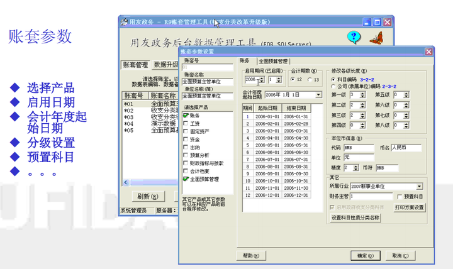Viewport: 453px width, 269px height.
Task: Open the 账套管理 tab
Action: click(x=135, y=65)
